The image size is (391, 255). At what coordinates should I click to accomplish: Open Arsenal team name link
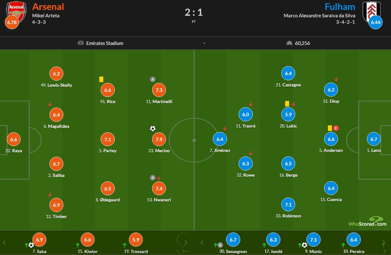[48, 7]
